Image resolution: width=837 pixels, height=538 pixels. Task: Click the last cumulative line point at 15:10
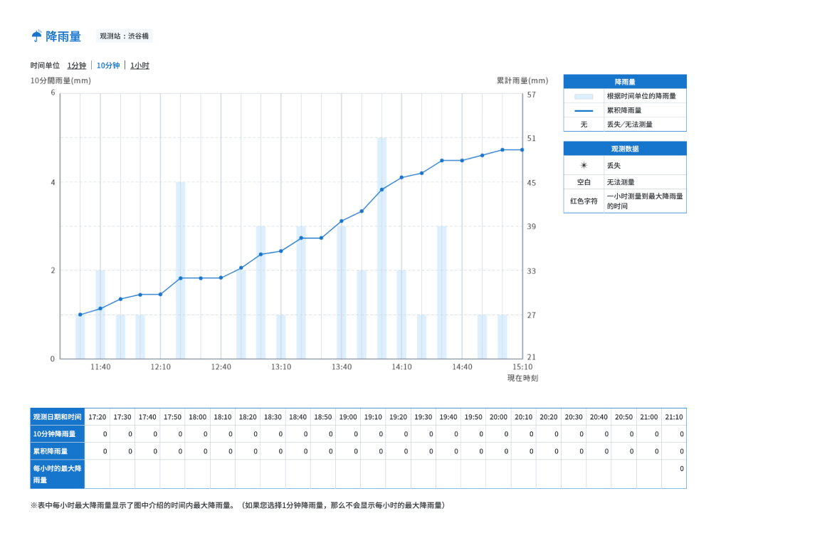[x=522, y=150]
